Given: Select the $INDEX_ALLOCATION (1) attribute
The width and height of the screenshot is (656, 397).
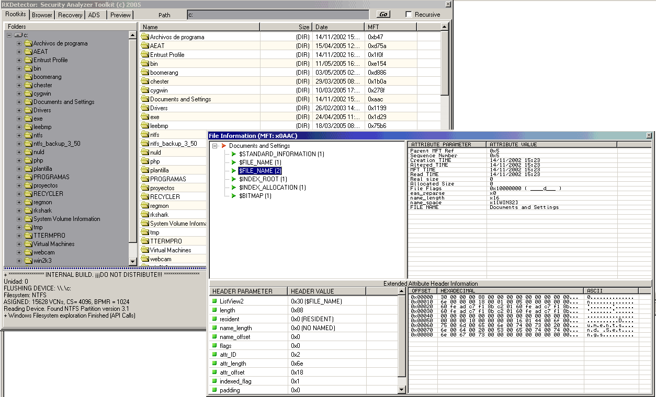Looking at the screenshot, I should [272, 188].
